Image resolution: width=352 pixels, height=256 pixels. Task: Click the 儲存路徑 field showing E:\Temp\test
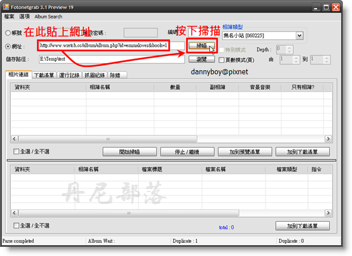111,59
